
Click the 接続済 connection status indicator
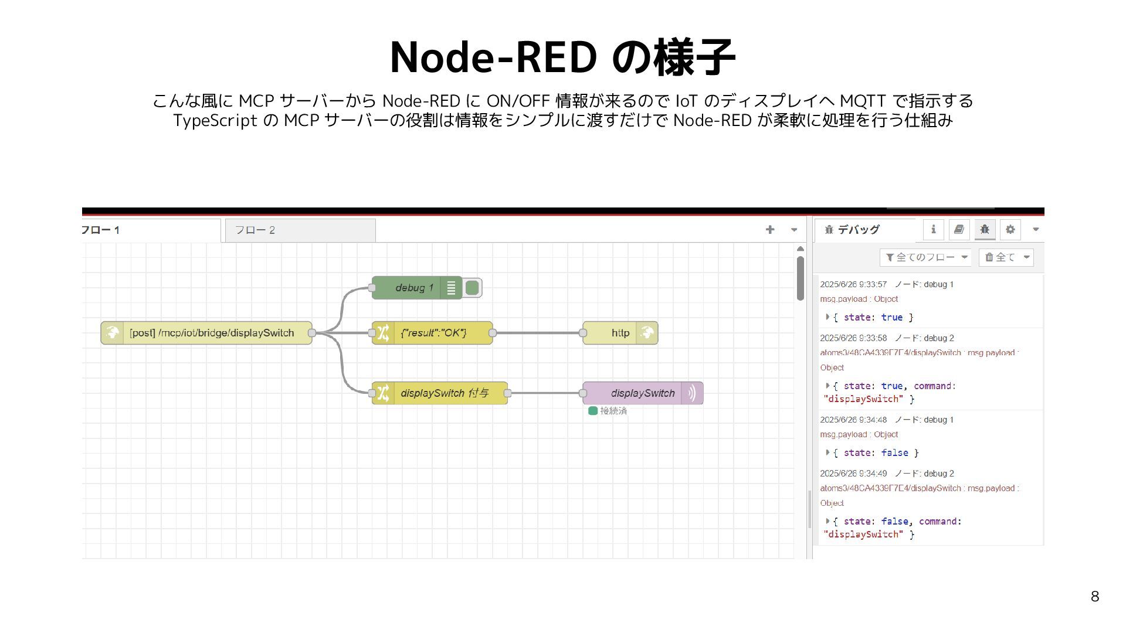click(608, 411)
